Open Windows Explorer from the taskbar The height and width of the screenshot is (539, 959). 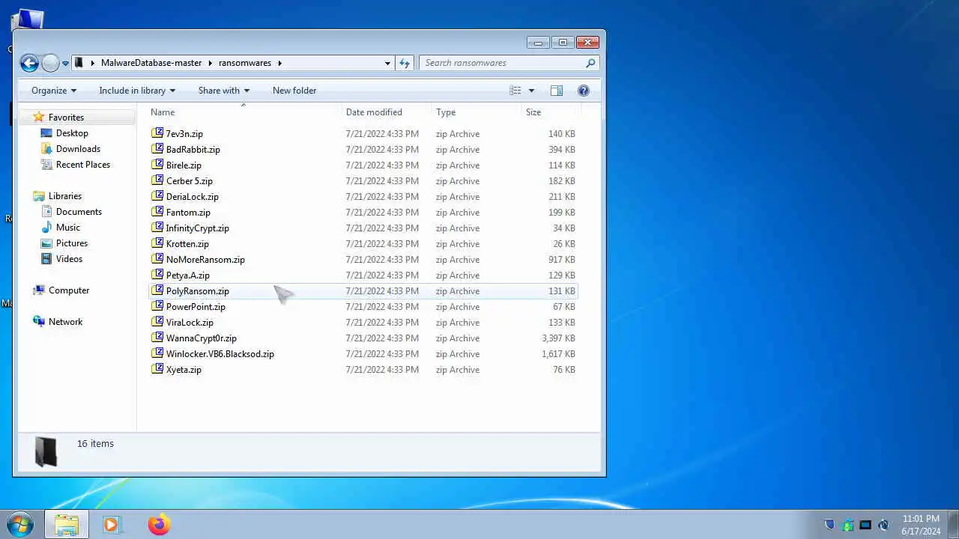coord(67,524)
